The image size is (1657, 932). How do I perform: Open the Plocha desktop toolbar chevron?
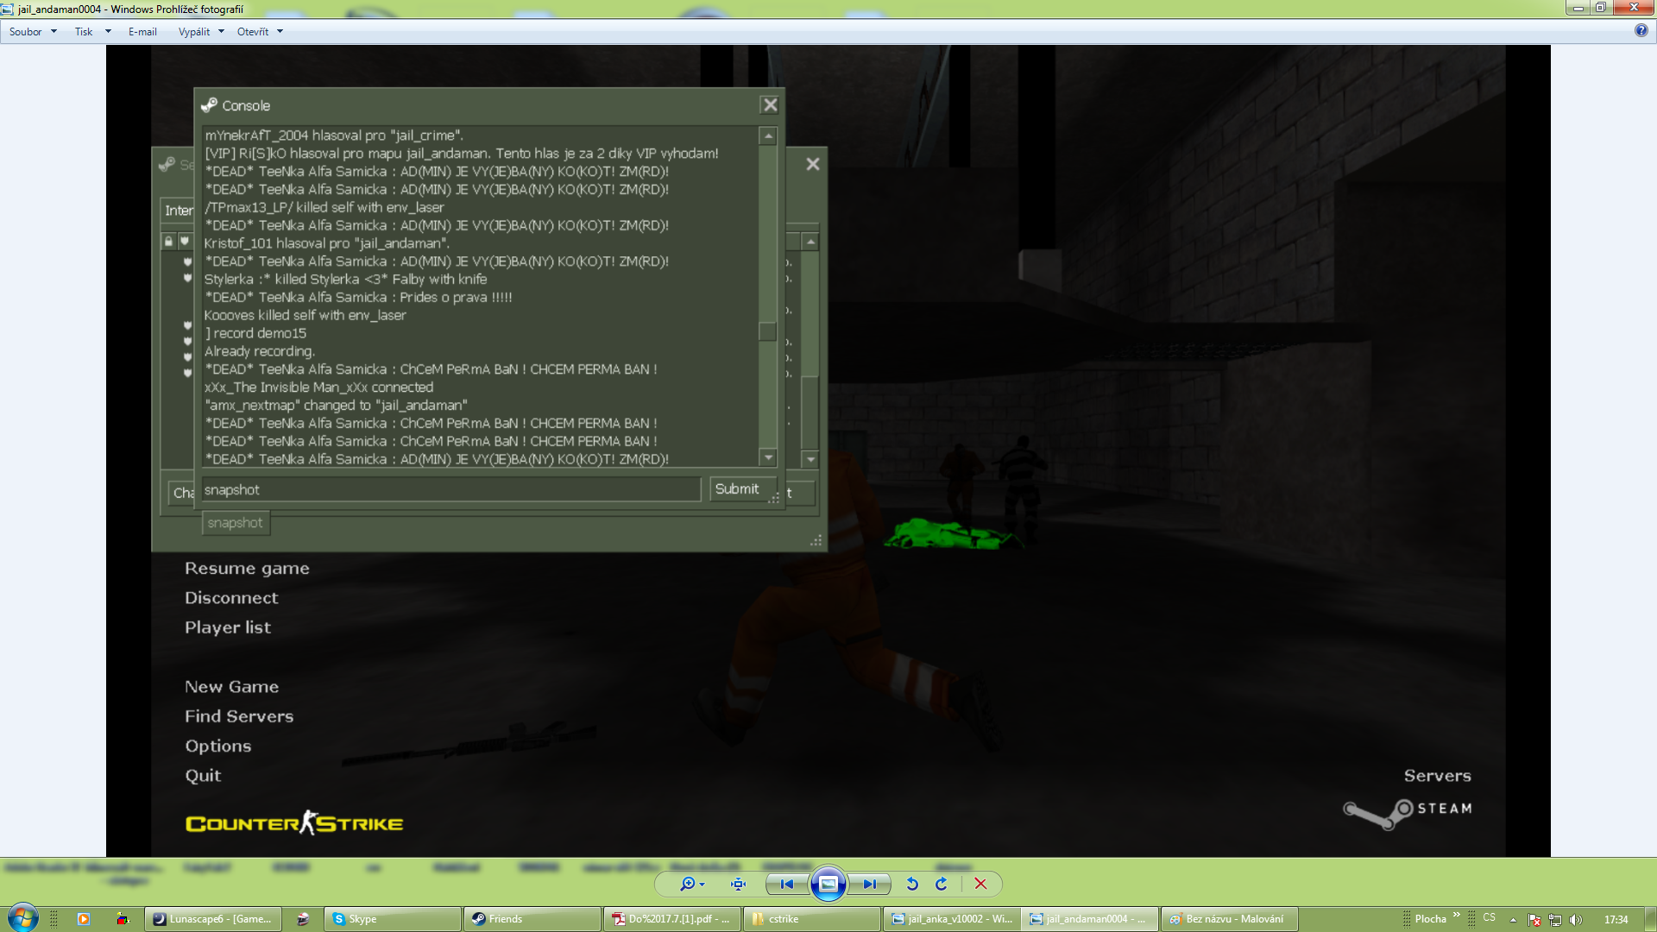(1457, 915)
